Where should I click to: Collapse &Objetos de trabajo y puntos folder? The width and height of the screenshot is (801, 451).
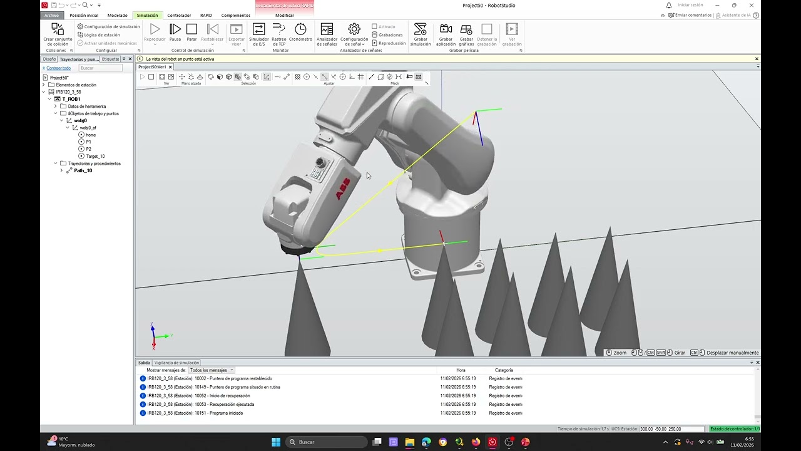(x=56, y=113)
